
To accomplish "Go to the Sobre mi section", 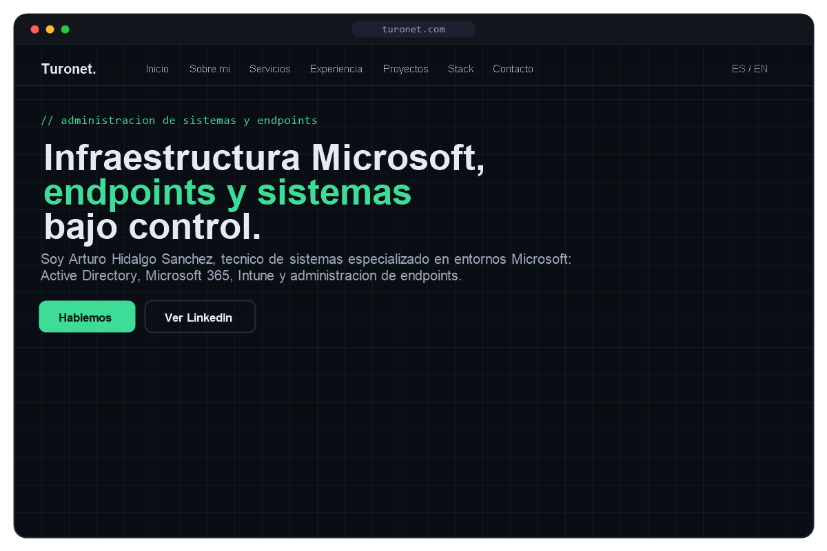I will pyautogui.click(x=210, y=69).
